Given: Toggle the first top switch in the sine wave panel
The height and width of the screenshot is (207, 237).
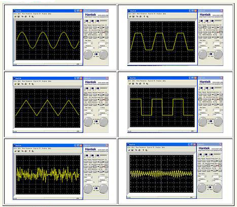Looking at the screenshot, I should (x=86, y=21).
